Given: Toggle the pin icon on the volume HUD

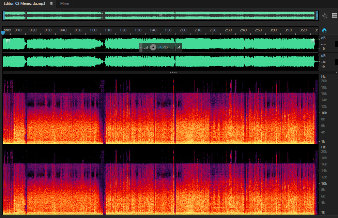Looking at the screenshot, I should point(179,47).
